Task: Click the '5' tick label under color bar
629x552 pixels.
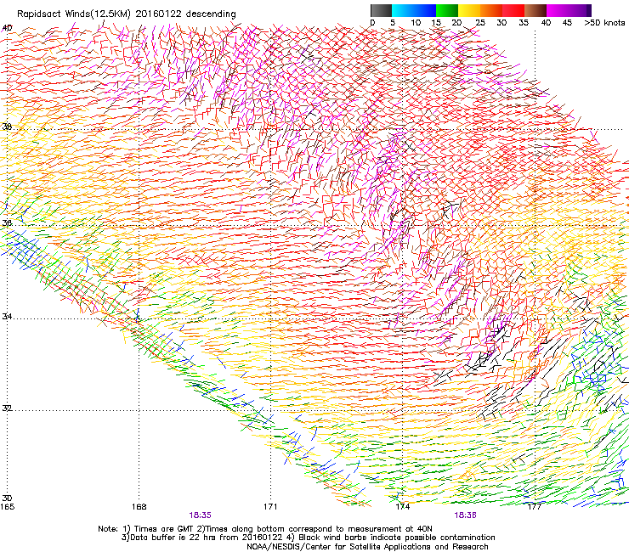Action: (x=393, y=22)
